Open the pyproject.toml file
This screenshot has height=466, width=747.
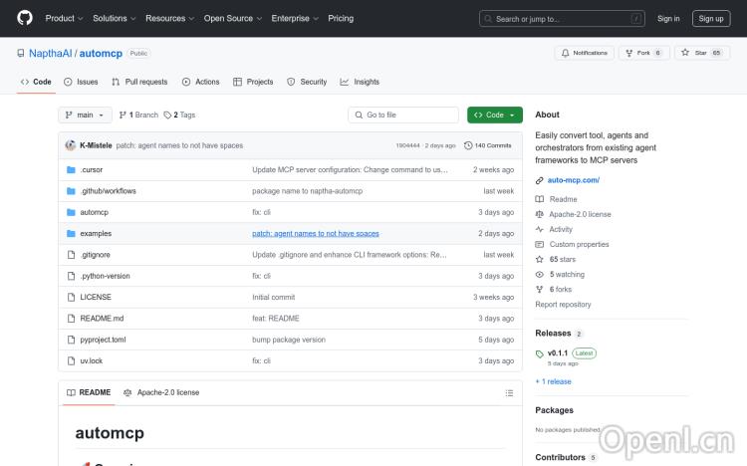coord(103,340)
